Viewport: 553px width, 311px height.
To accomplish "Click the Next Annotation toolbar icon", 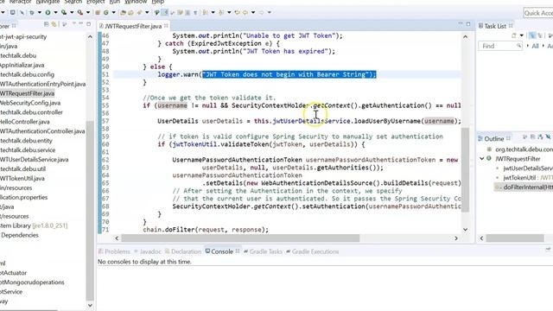I will [205, 12].
